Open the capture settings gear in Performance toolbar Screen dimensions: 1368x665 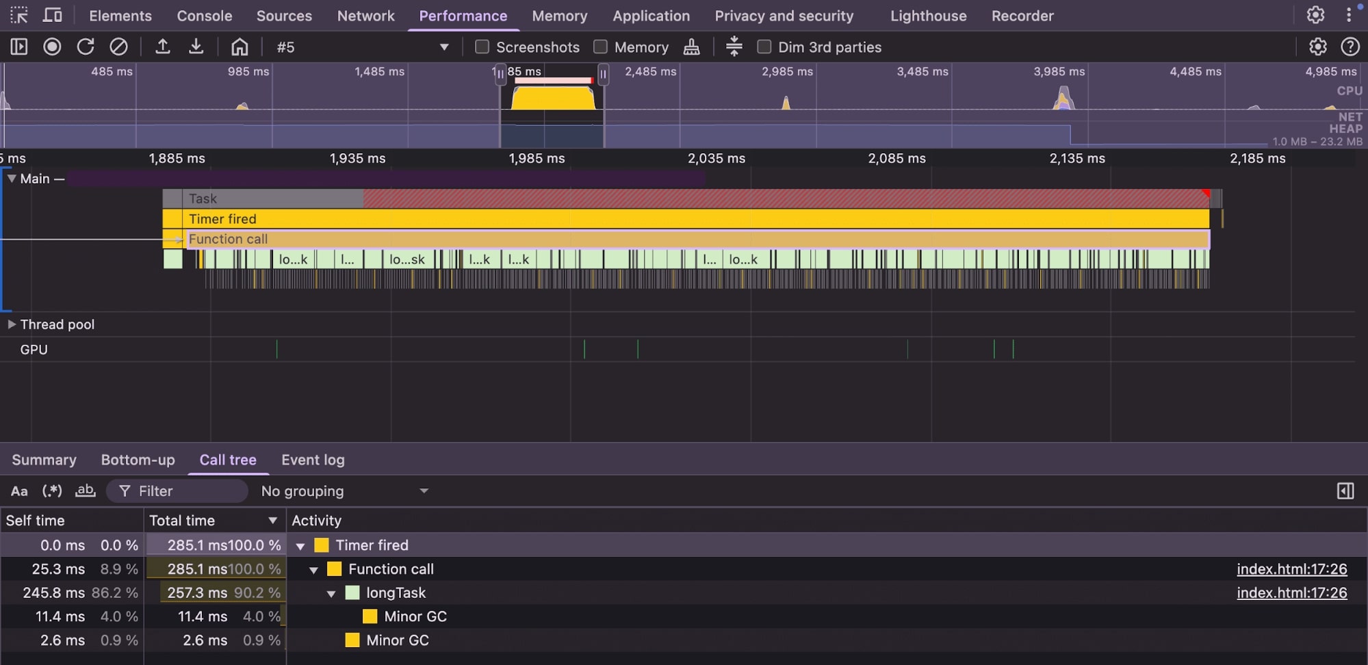coord(1318,47)
